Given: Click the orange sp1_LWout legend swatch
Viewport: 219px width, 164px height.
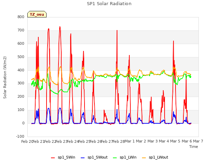Looking at the screenshot, I should [144, 158].
